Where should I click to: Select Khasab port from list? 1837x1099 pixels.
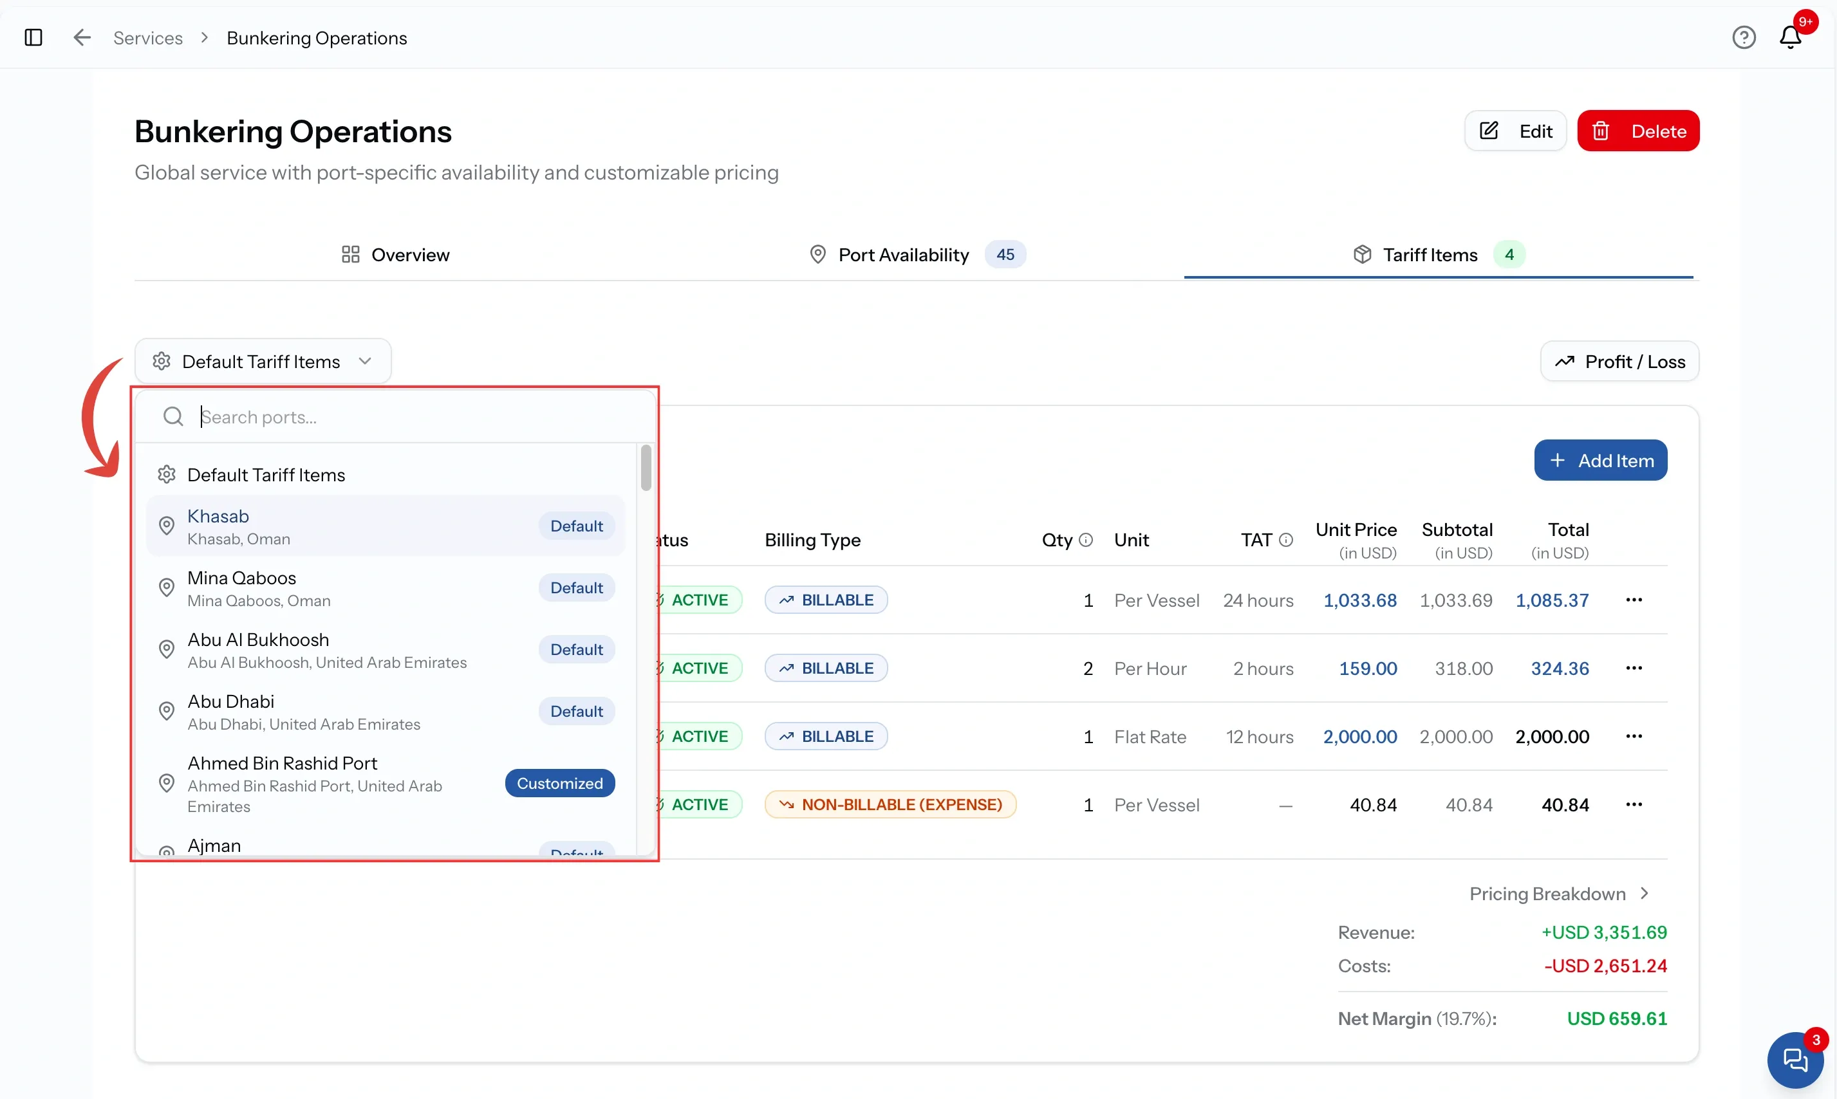click(x=386, y=526)
